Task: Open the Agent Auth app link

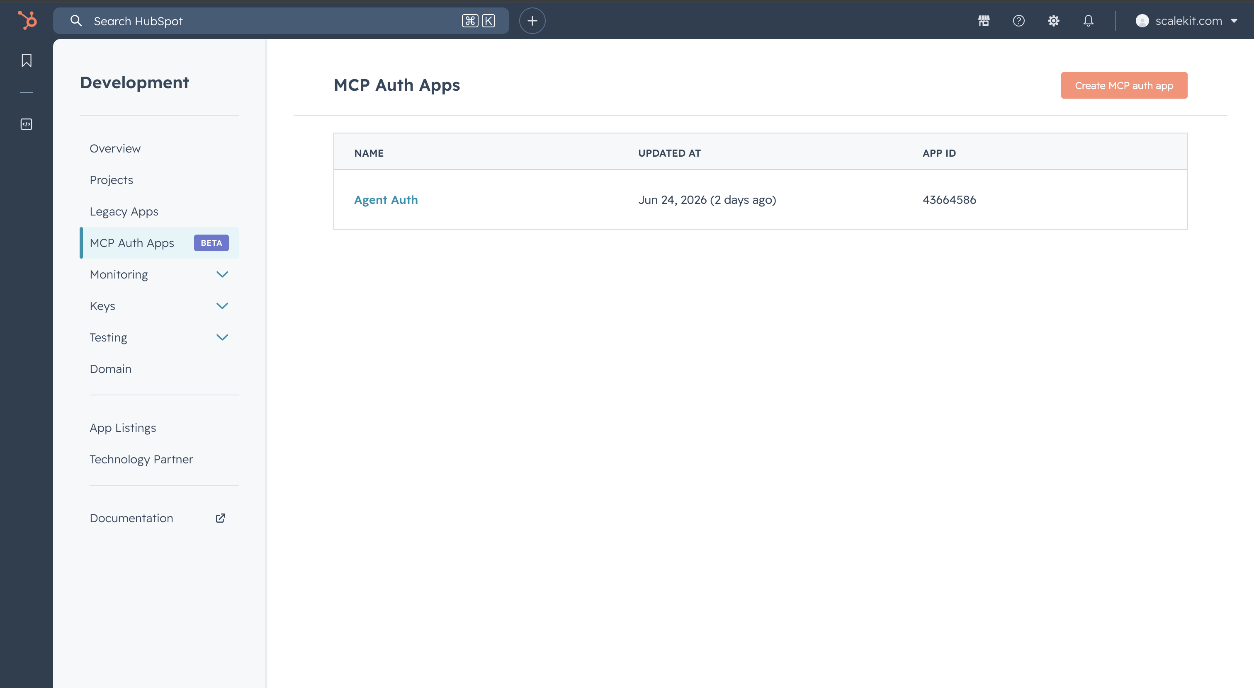Action: [386, 200]
